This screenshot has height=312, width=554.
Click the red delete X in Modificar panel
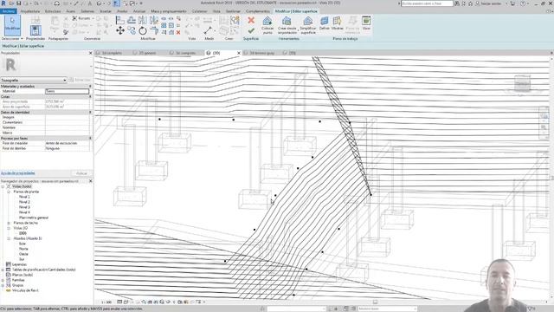tap(178, 32)
